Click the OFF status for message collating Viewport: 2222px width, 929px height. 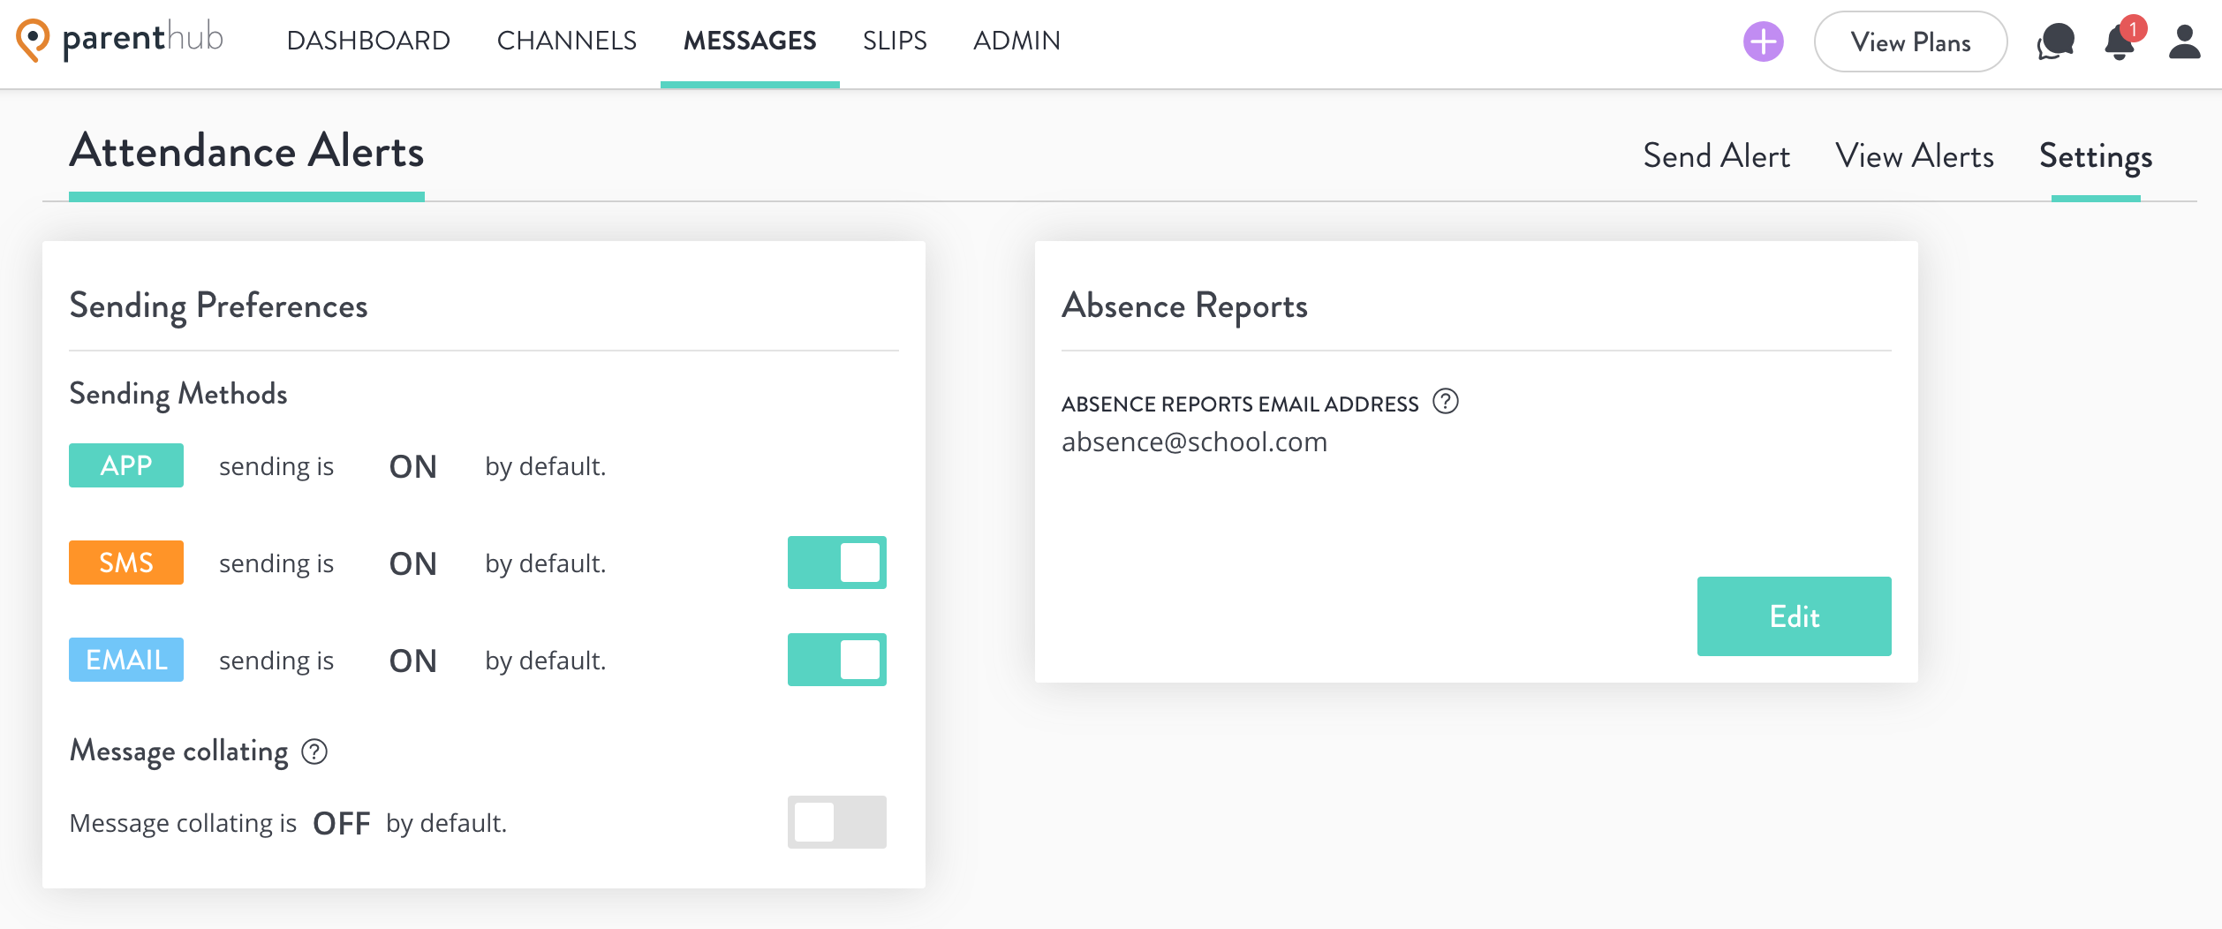pos(341,823)
